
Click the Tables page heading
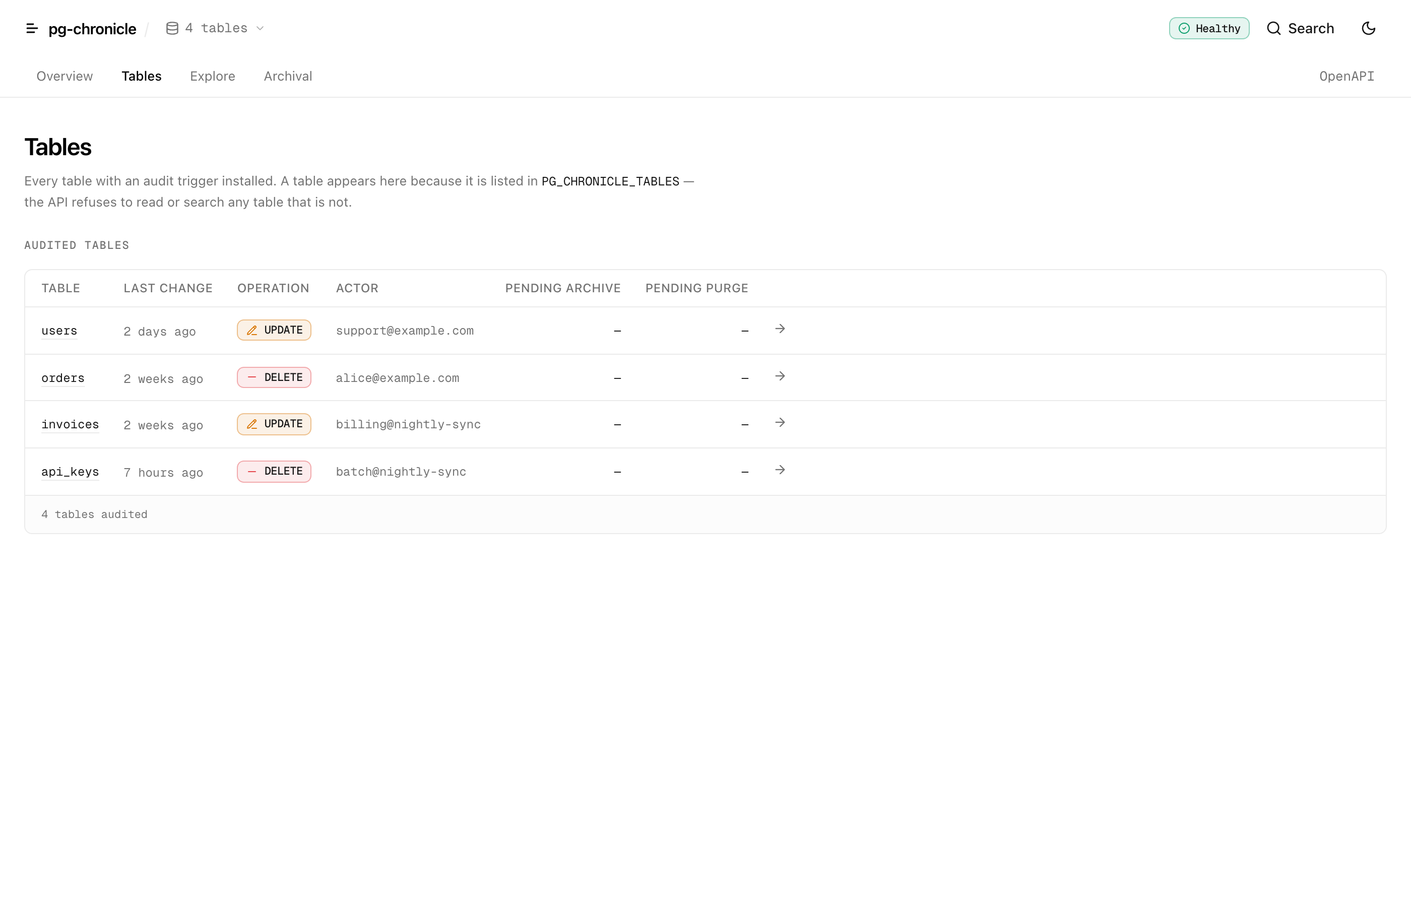click(x=58, y=147)
